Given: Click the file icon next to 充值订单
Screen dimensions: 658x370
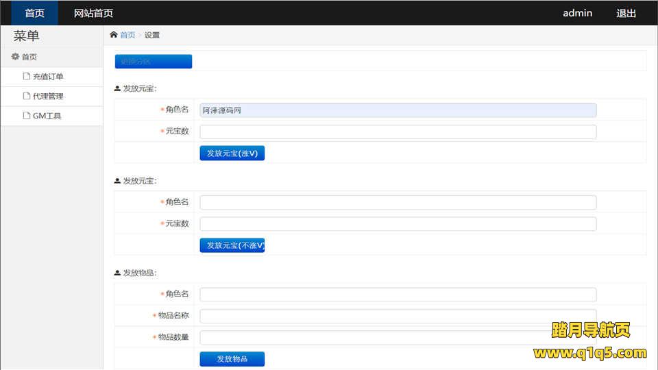Looking at the screenshot, I should [27, 77].
